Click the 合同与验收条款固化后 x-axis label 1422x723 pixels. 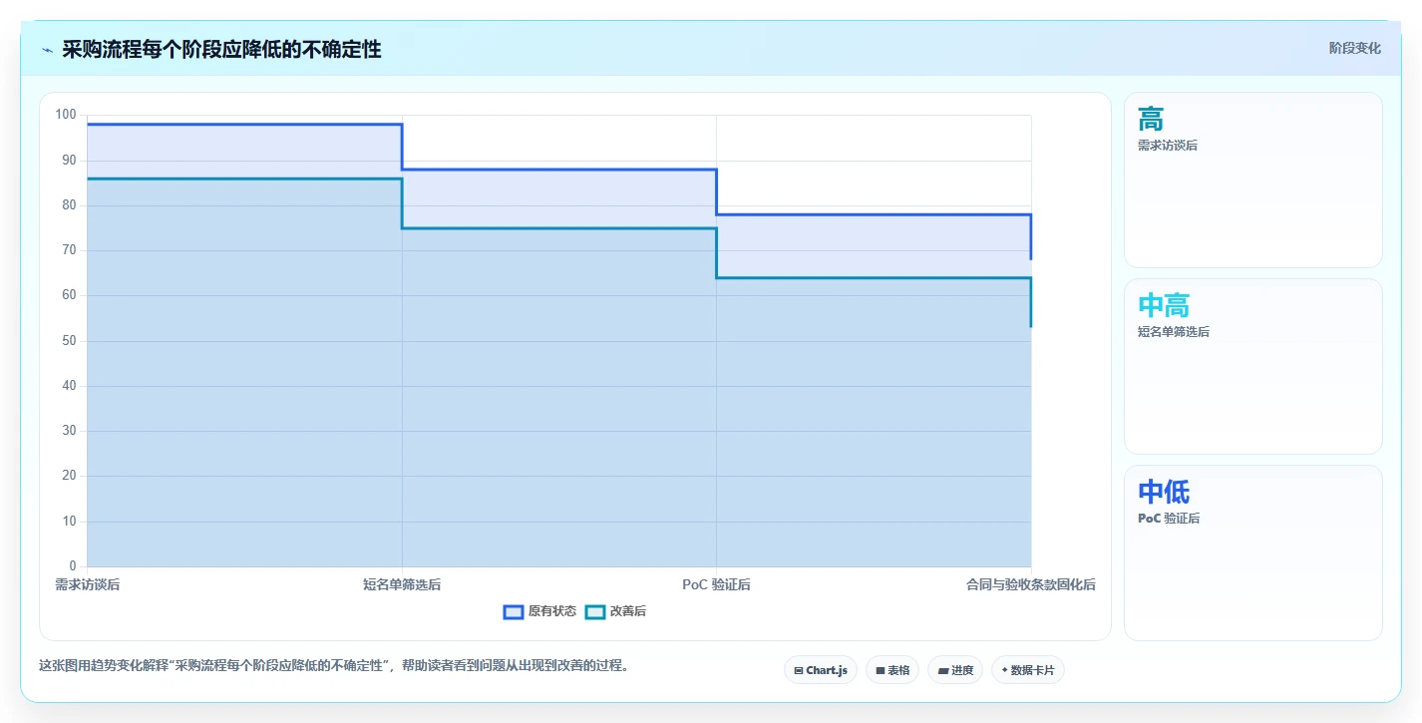coord(1031,585)
